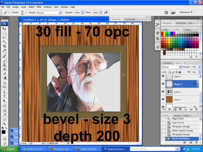
Task: Select the Dodge tool
Action: [x=4, y=87]
